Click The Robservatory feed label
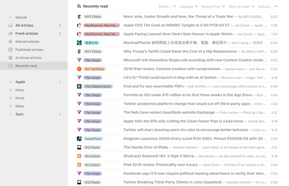Screen dimensions: 289x186 98,86
